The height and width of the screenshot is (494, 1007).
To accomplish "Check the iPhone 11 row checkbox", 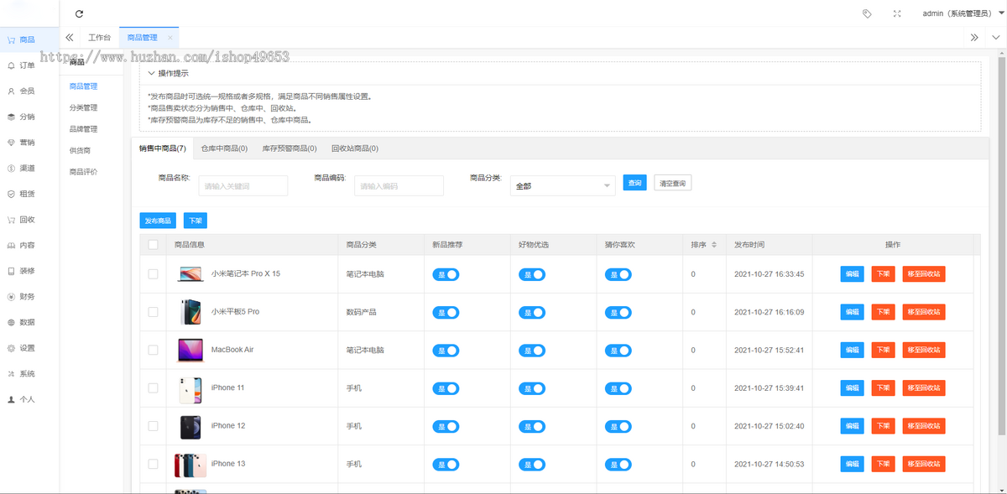I will [x=153, y=387].
